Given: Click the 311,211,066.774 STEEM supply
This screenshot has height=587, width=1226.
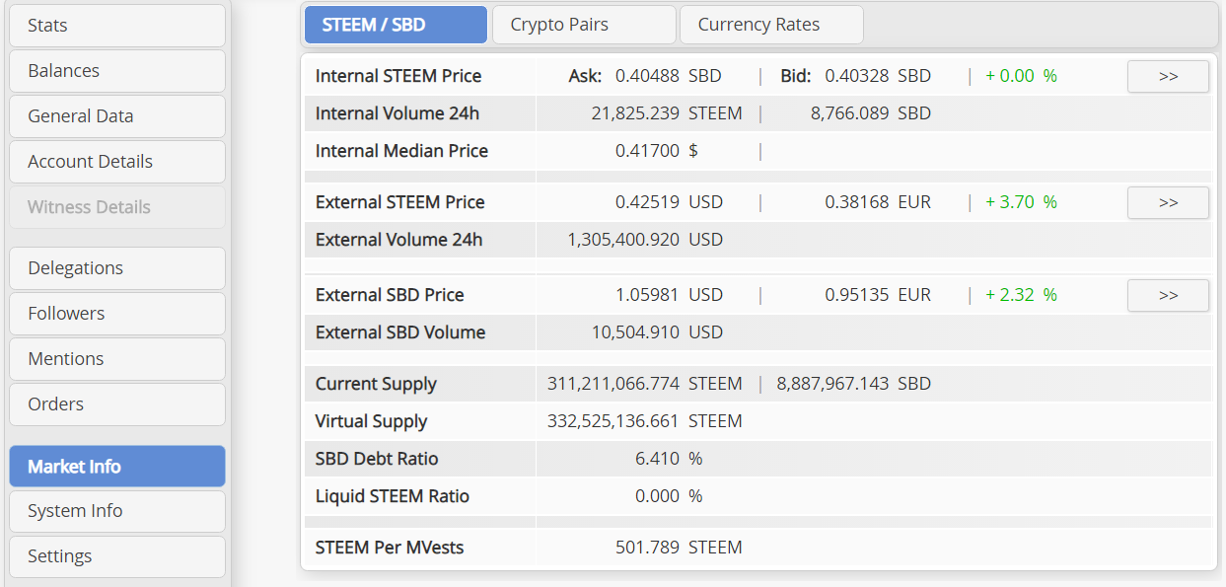Looking at the screenshot, I should click(645, 384).
